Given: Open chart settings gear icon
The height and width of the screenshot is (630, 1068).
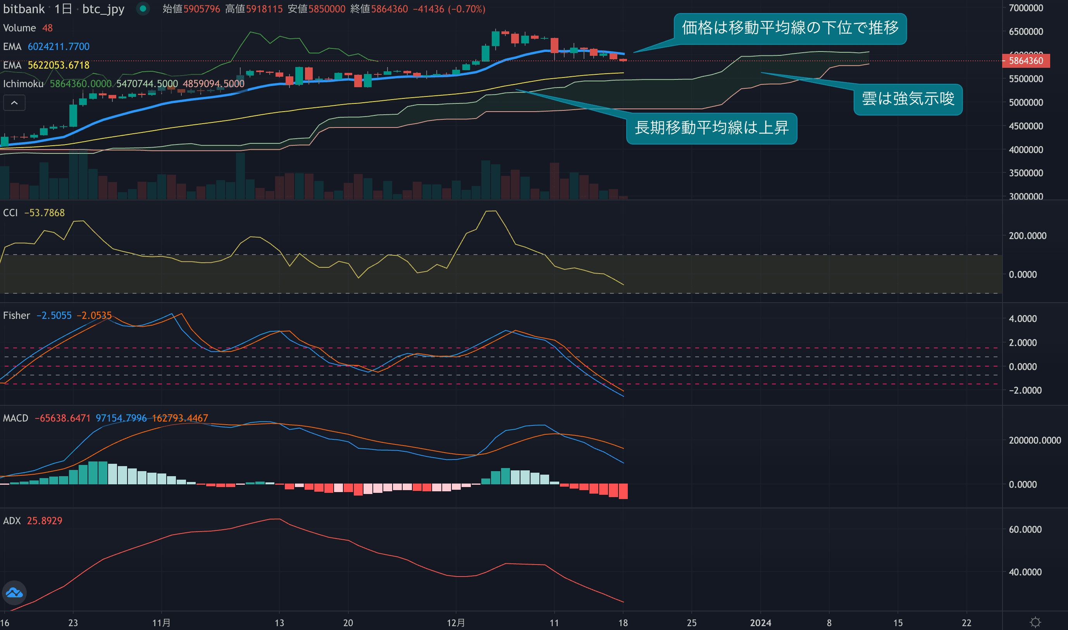Looking at the screenshot, I should [1035, 622].
